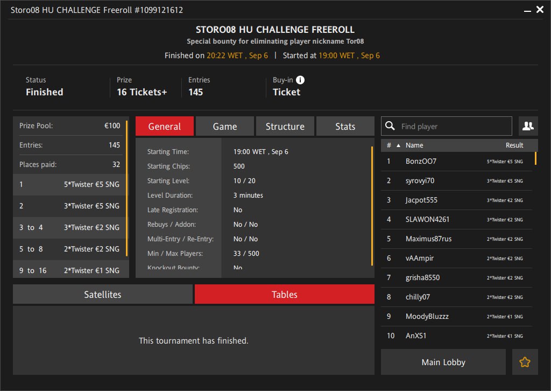Screen dimensions: 551x391
Task: Click the General details panel scrollbar
Action: (x=372, y=206)
